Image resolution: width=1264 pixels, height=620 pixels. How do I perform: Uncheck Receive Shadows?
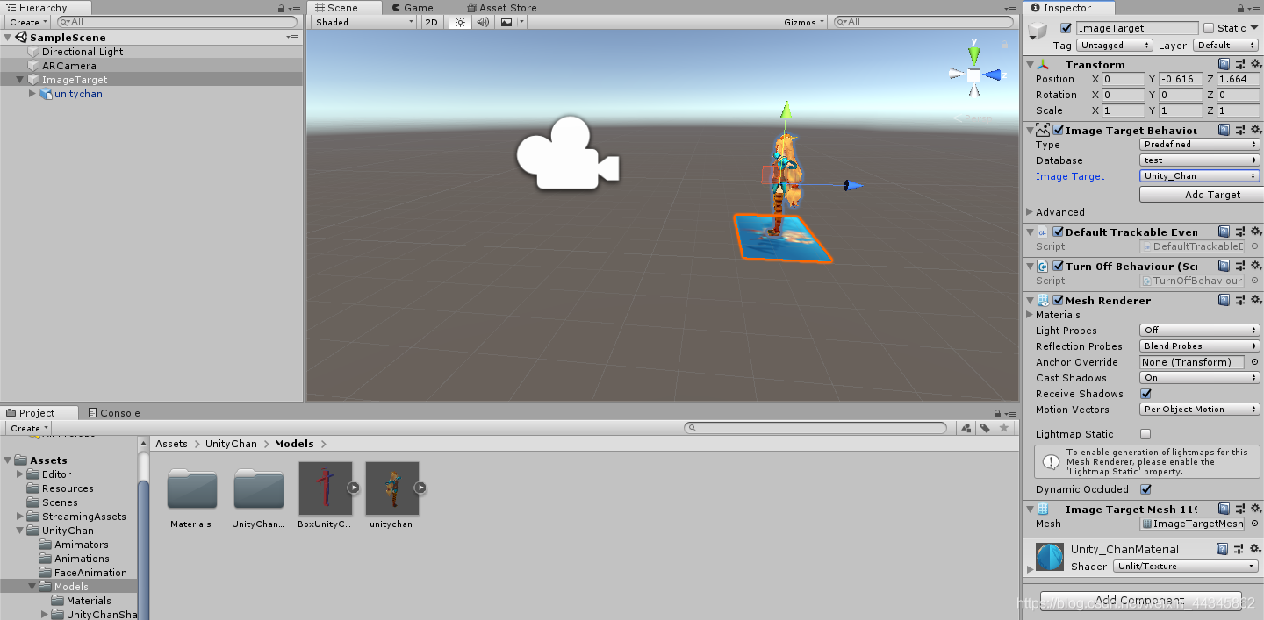(1145, 394)
